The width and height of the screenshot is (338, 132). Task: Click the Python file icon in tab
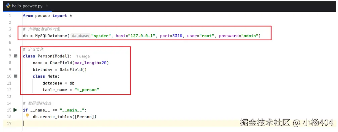coord(8,6)
